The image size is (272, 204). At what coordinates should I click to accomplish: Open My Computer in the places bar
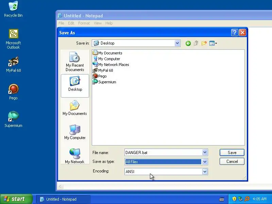click(x=75, y=132)
